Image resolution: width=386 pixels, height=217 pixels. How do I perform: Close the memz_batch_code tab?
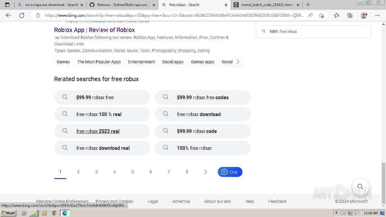click(298, 5)
